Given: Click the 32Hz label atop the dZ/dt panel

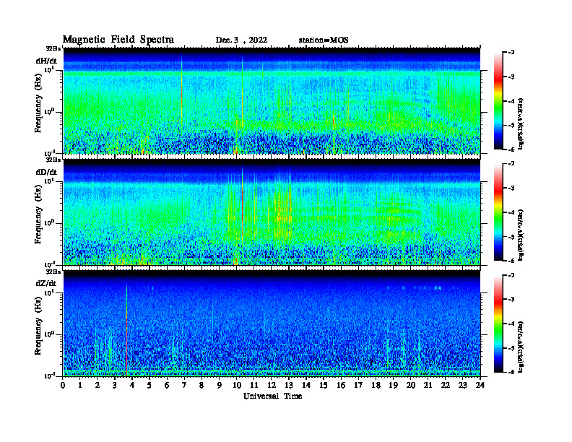Looking at the screenshot, I should 53,272.
